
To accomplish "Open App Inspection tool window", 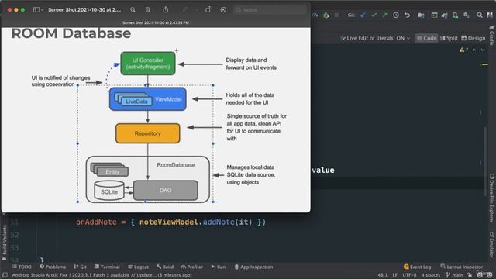I will [x=253, y=267].
